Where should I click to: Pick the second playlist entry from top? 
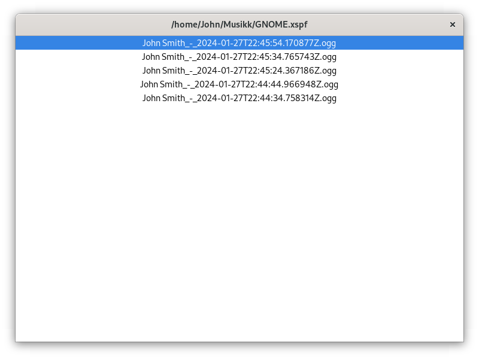(x=239, y=57)
